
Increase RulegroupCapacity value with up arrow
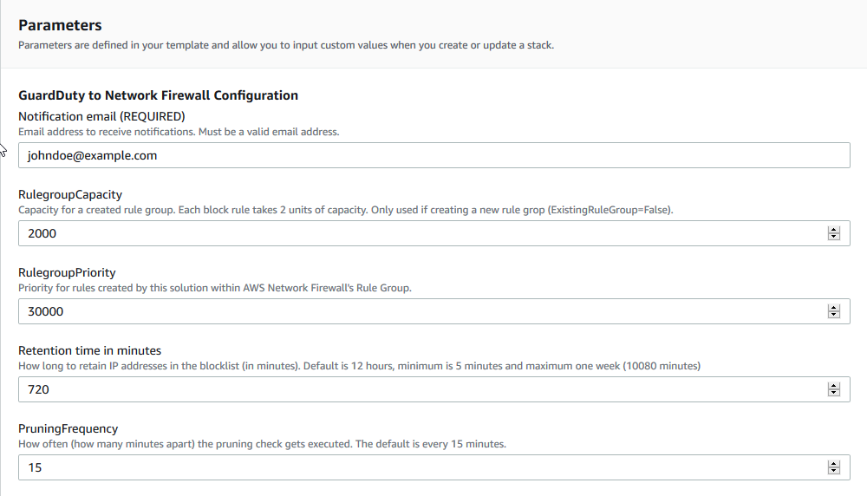pyautogui.click(x=834, y=230)
